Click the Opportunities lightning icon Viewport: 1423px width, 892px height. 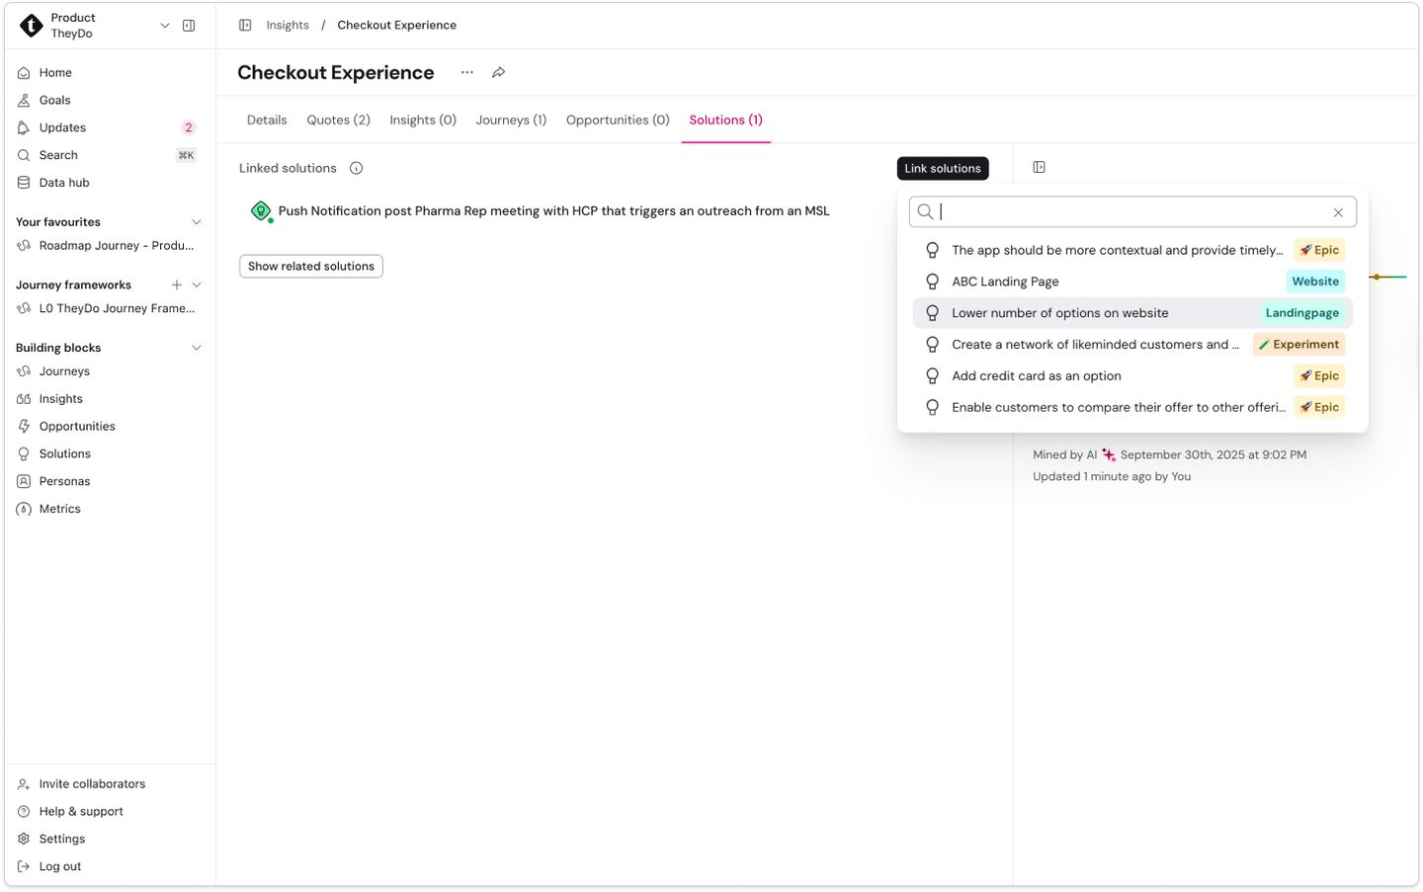click(23, 426)
